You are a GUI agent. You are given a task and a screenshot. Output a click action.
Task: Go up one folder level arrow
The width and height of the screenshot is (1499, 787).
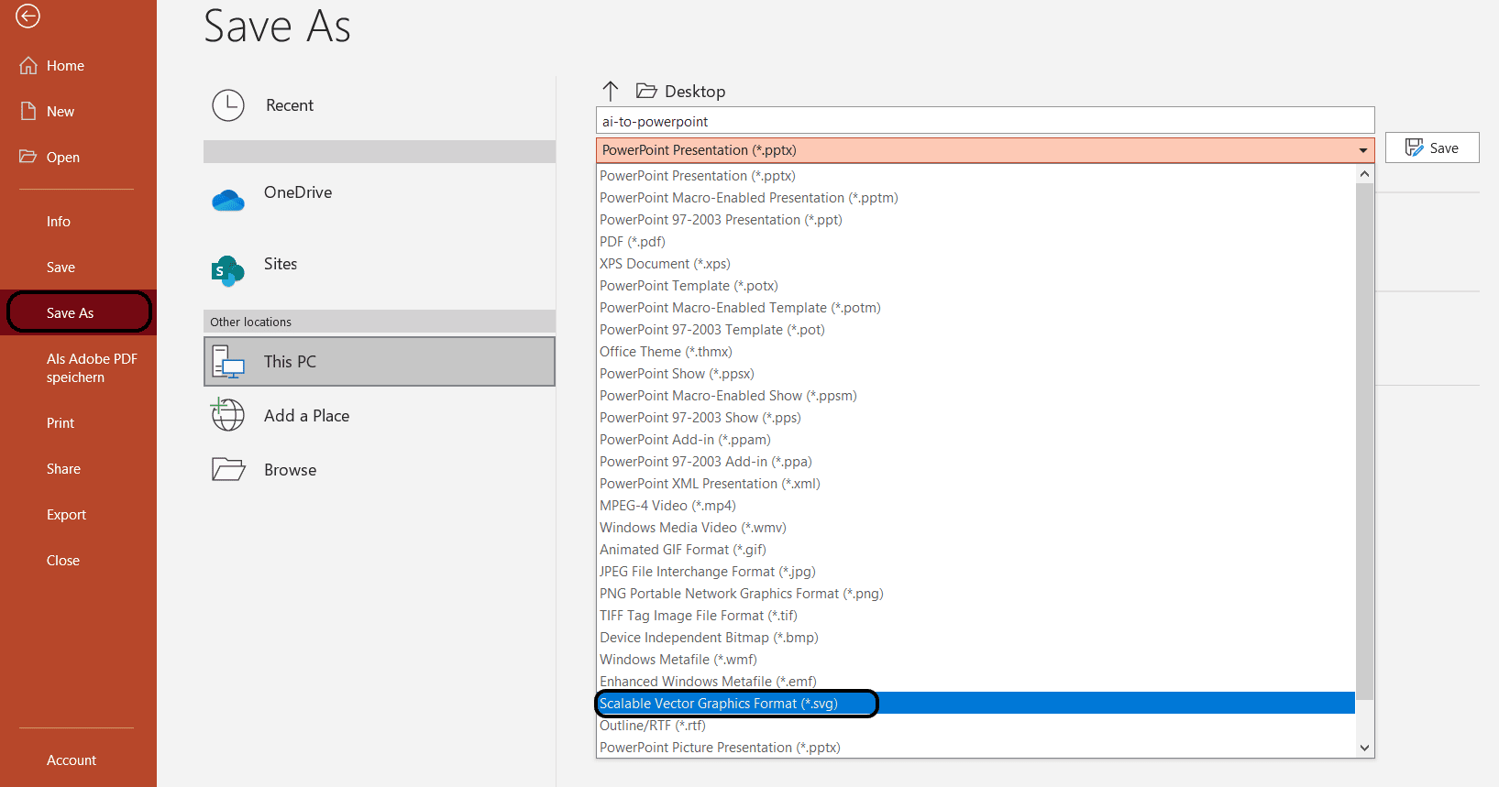pos(611,91)
